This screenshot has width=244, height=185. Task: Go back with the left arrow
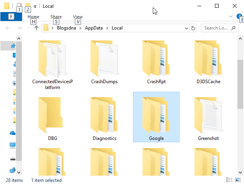click(x=8, y=28)
